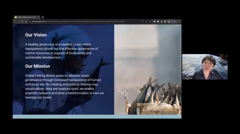Select the Our Vision heading

click(x=36, y=35)
